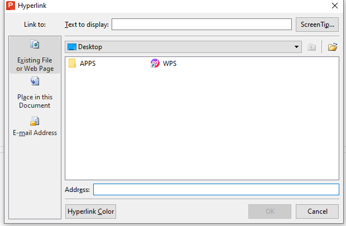Focus the Address input field

[217, 190]
